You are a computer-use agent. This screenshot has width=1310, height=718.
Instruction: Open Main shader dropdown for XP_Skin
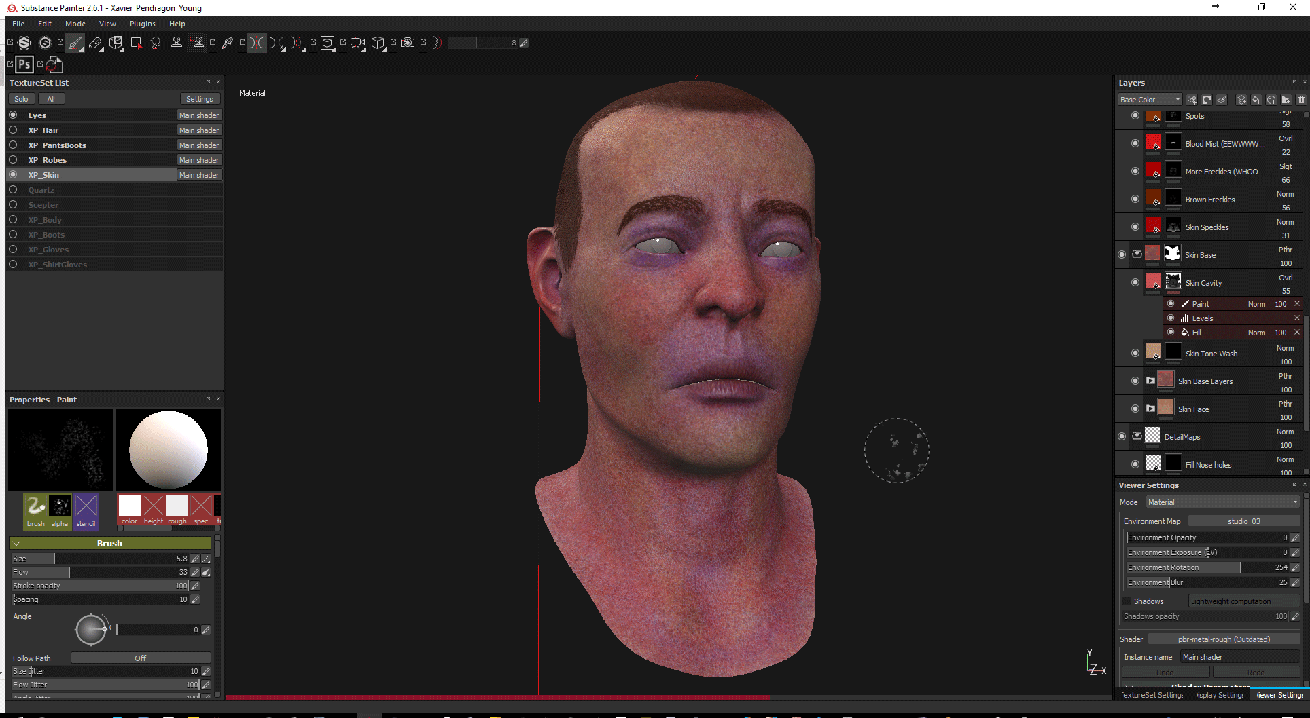[x=199, y=175]
